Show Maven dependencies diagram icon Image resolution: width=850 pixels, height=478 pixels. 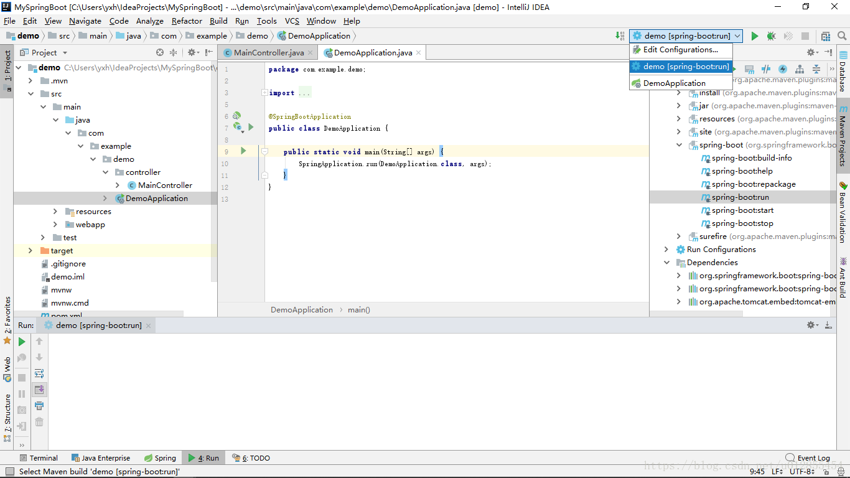tap(800, 69)
